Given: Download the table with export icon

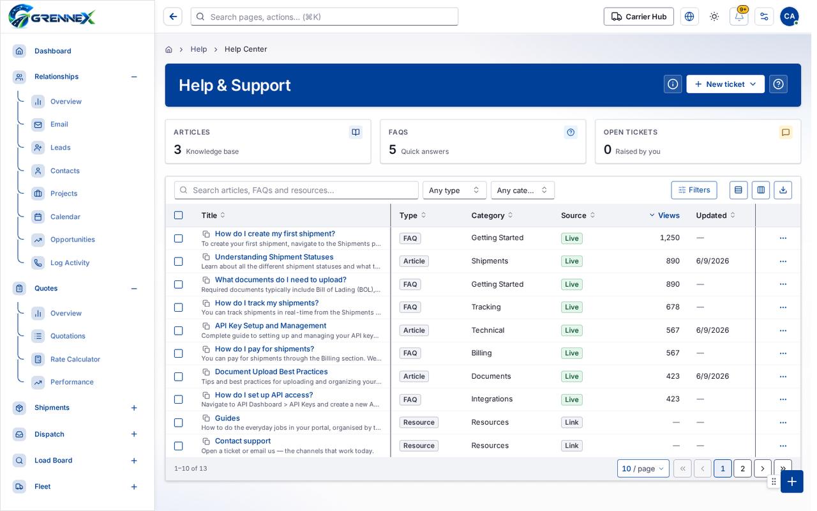Looking at the screenshot, I should (783, 190).
